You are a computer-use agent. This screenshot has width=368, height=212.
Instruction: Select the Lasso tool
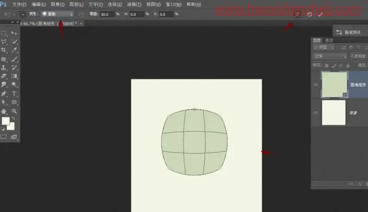coord(4,42)
